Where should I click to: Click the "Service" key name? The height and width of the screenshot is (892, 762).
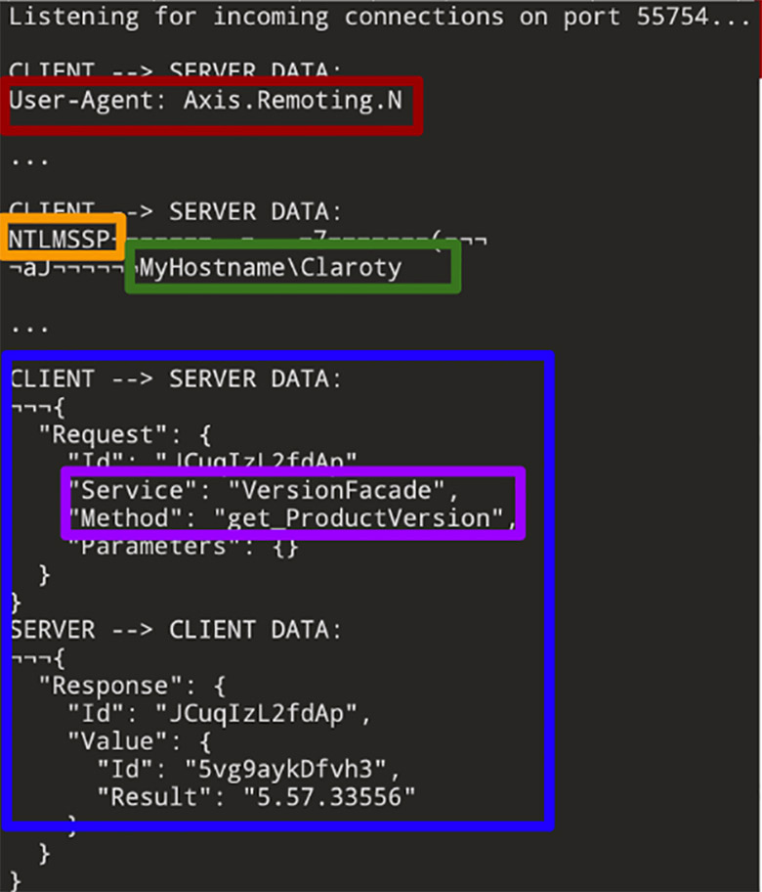point(116,490)
